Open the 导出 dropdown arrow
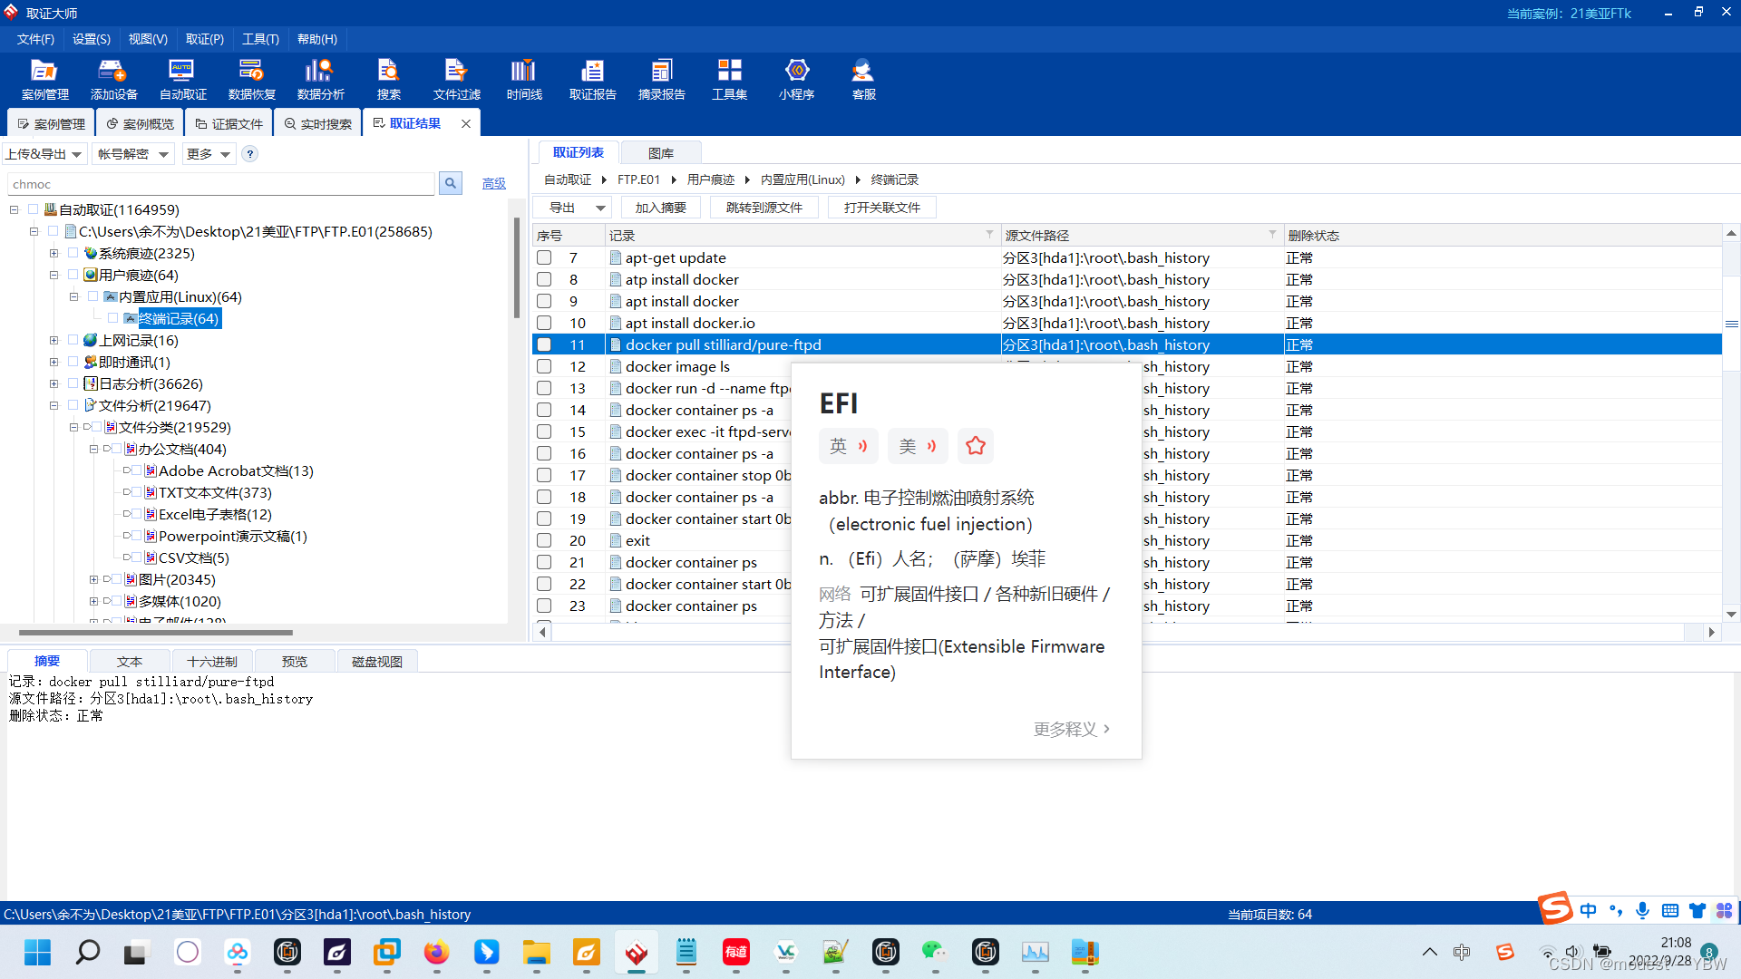The image size is (1741, 979). 600,208
